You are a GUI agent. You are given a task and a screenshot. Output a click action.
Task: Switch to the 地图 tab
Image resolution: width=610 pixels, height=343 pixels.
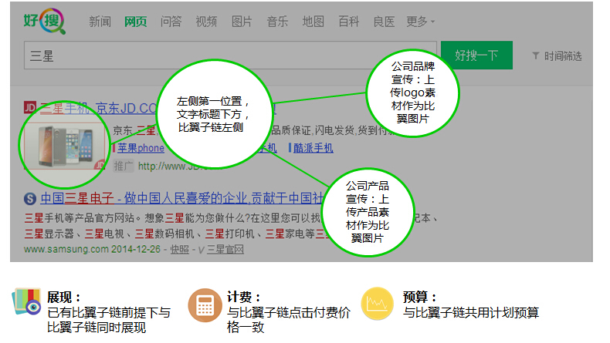[313, 22]
